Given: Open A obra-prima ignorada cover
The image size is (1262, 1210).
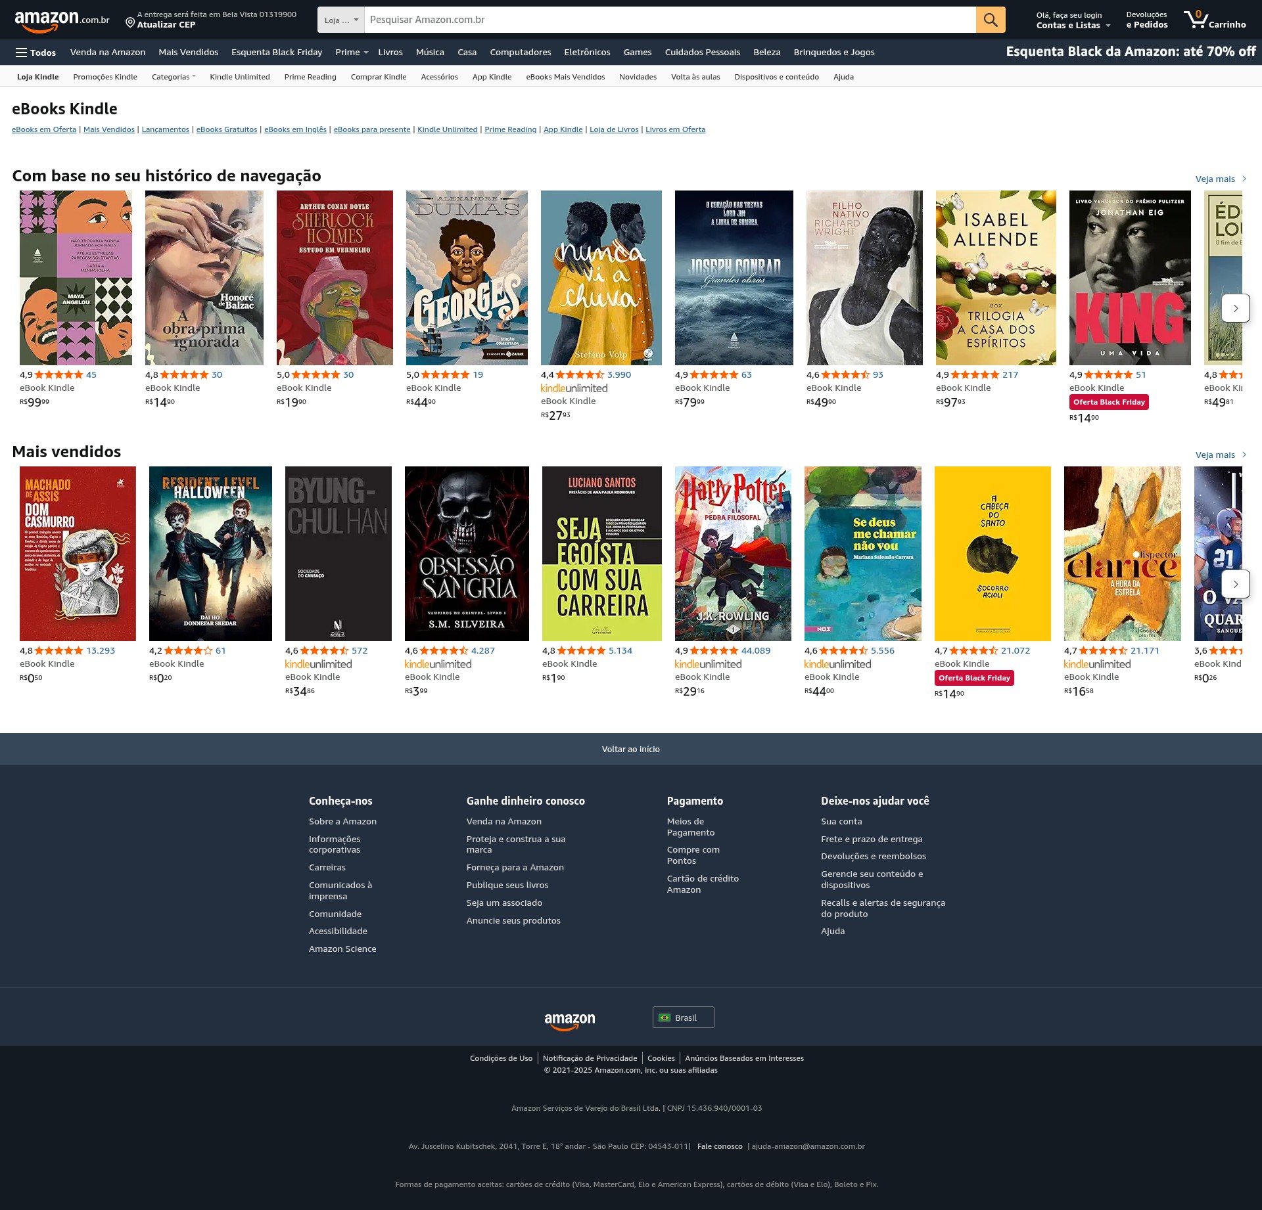Looking at the screenshot, I should (204, 278).
